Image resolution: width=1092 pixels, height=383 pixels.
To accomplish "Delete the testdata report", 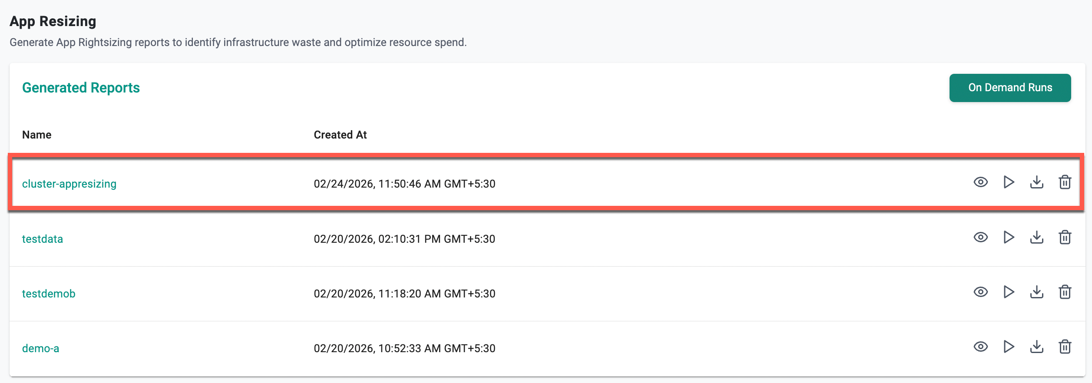I will tap(1065, 238).
